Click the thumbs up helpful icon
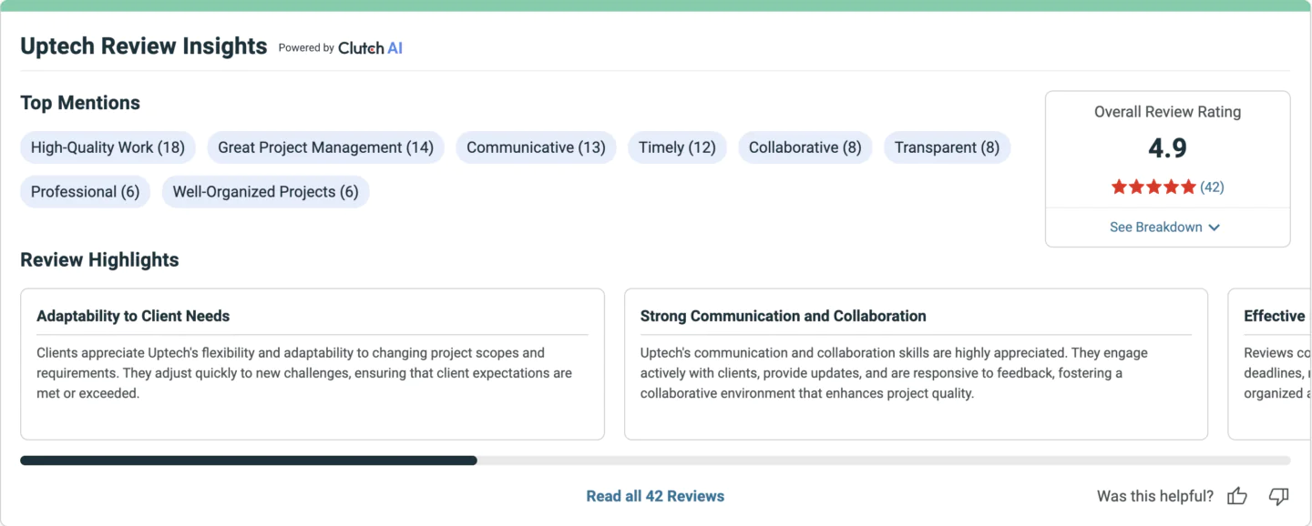Screen dimensions: 1312x526 (x=1236, y=496)
